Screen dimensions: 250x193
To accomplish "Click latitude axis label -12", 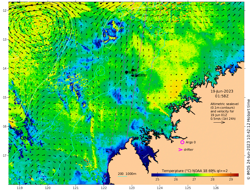I will (x=4, y=11).
